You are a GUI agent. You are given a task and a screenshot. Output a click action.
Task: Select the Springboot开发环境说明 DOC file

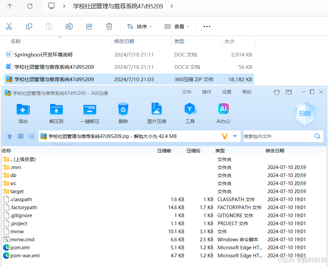tap(129, 55)
